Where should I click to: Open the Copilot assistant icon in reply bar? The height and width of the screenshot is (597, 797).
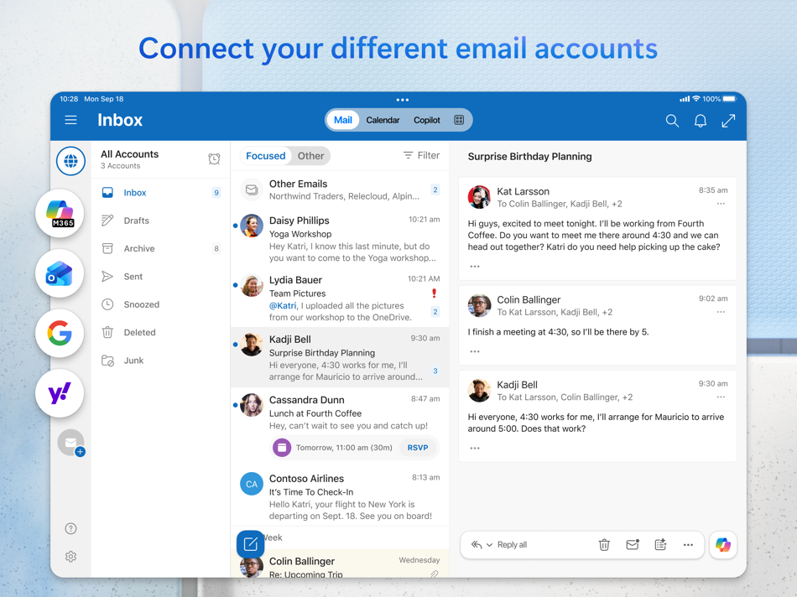coord(722,544)
